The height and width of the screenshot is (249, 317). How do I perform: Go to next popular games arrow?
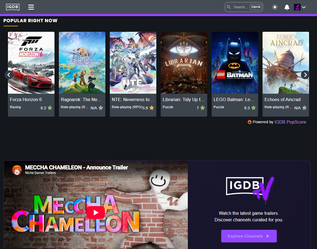[x=305, y=75]
